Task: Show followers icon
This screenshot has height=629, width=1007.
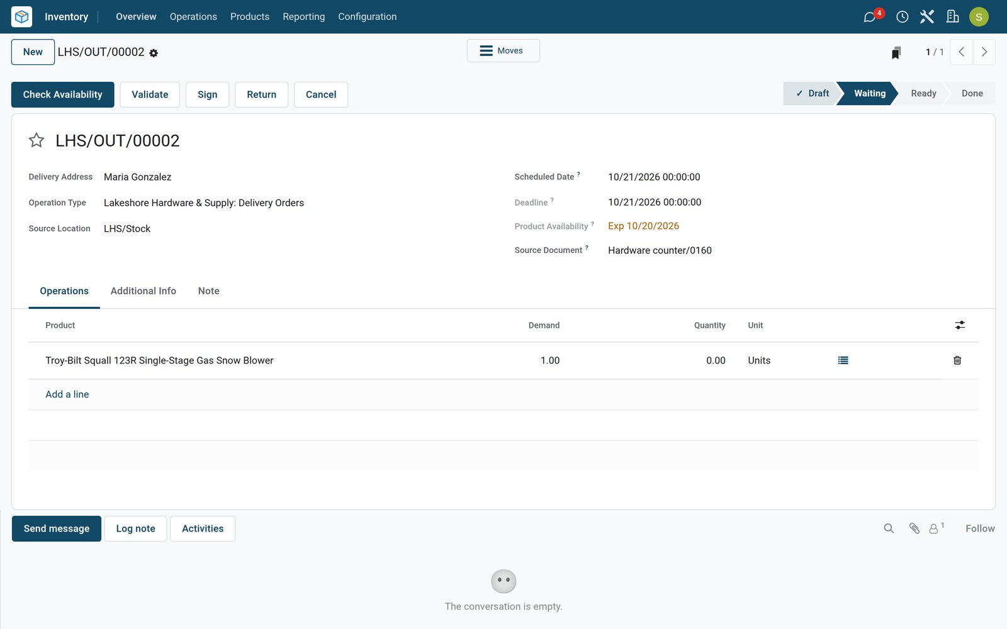Action: [x=937, y=528]
